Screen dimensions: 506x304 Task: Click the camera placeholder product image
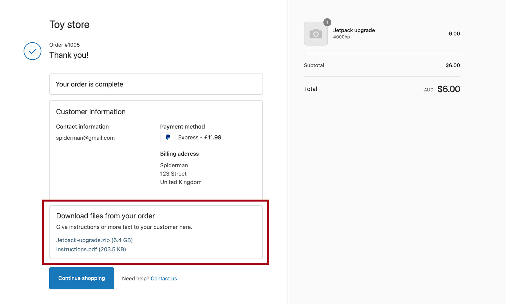click(316, 34)
